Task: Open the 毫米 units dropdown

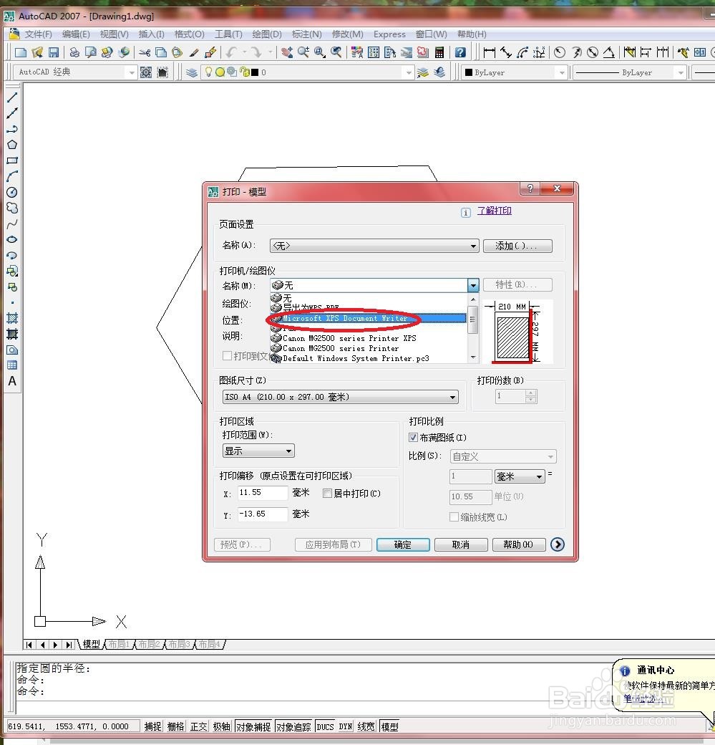Action: click(520, 476)
